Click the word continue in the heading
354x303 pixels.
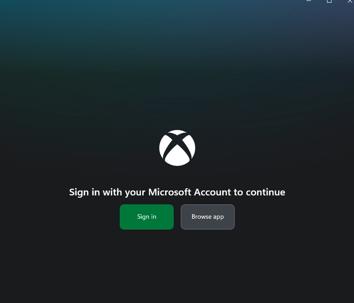pos(265,192)
